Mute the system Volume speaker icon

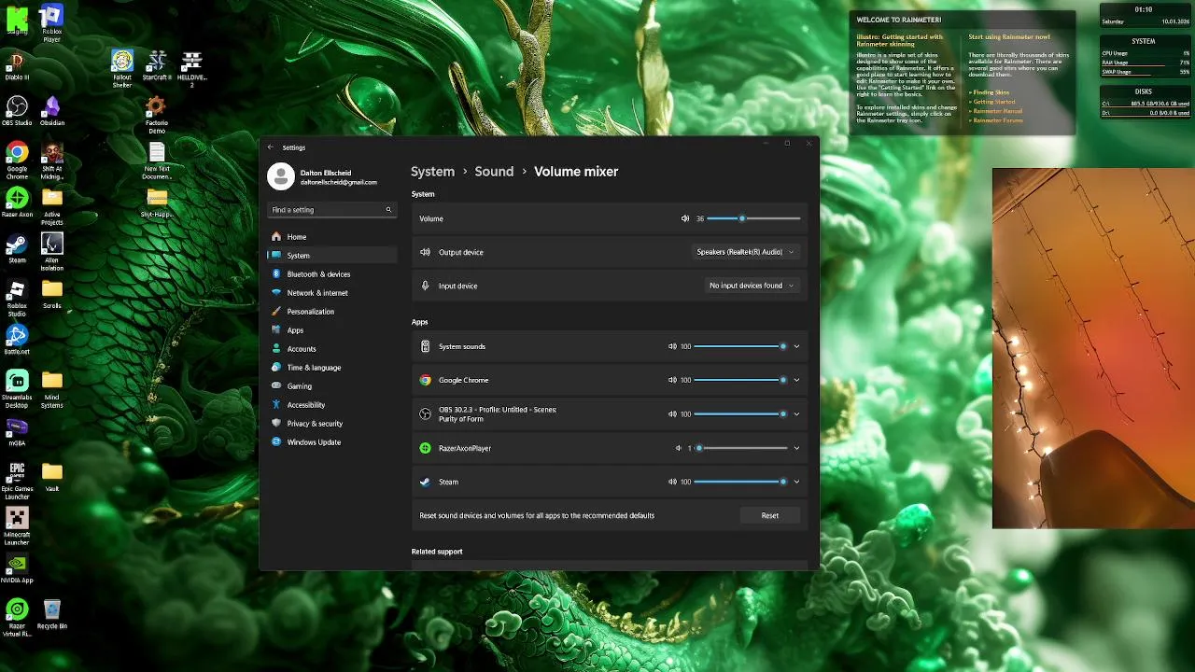point(685,218)
